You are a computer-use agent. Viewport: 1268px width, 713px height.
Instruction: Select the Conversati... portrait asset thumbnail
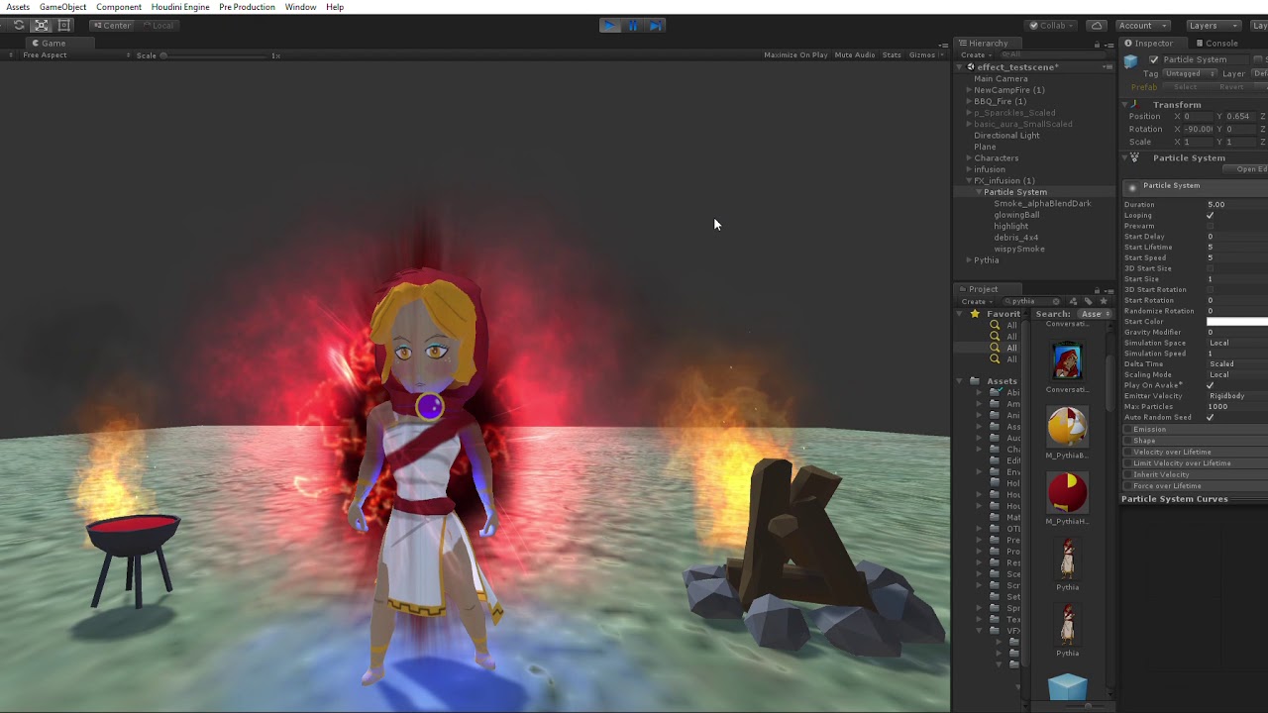tap(1067, 361)
